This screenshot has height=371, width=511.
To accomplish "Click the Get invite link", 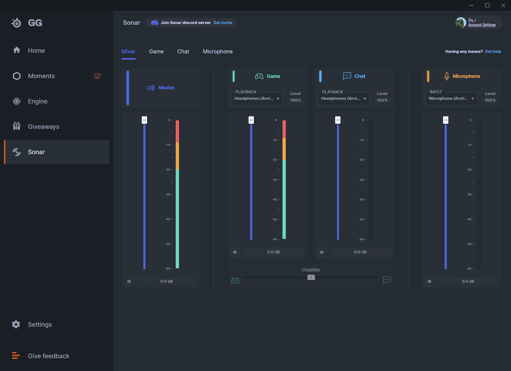I will [223, 23].
